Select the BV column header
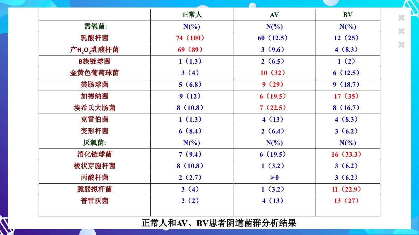Image resolution: width=419 pixels, height=235 pixels. coord(347,15)
